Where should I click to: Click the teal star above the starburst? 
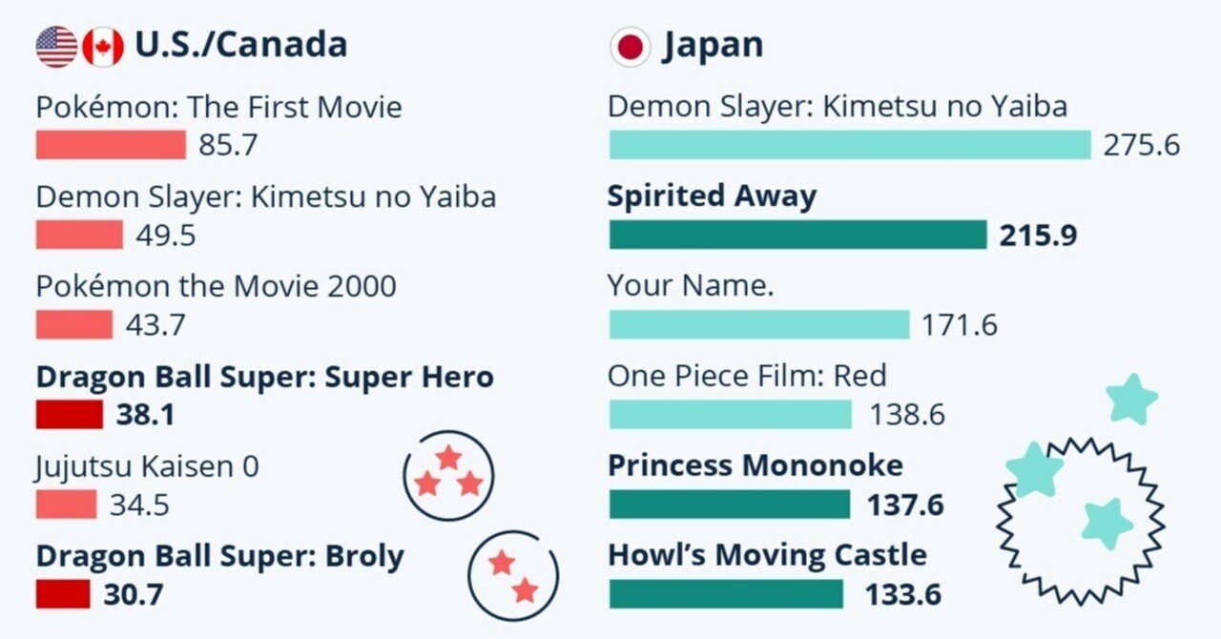pyautogui.click(x=1132, y=399)
